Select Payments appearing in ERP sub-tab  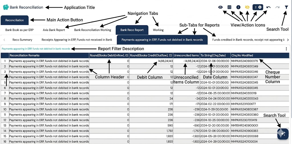point(162,40)
